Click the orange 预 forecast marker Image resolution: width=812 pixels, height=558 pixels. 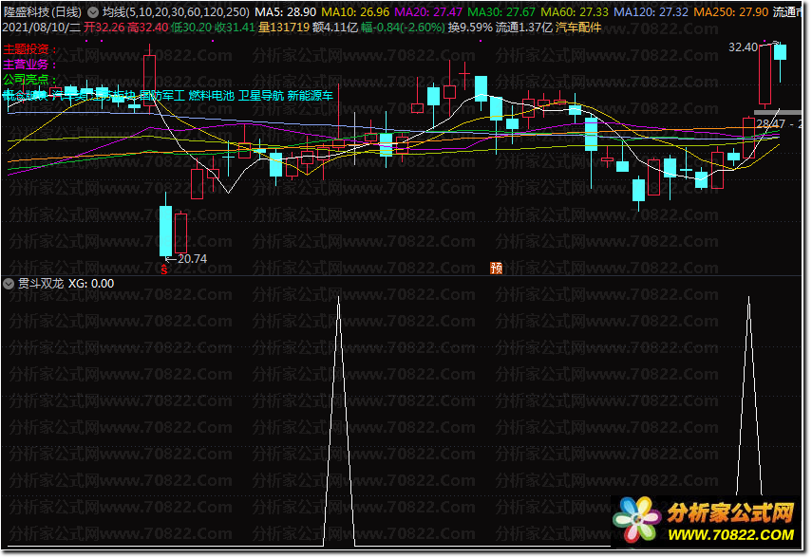click(496, 268)
